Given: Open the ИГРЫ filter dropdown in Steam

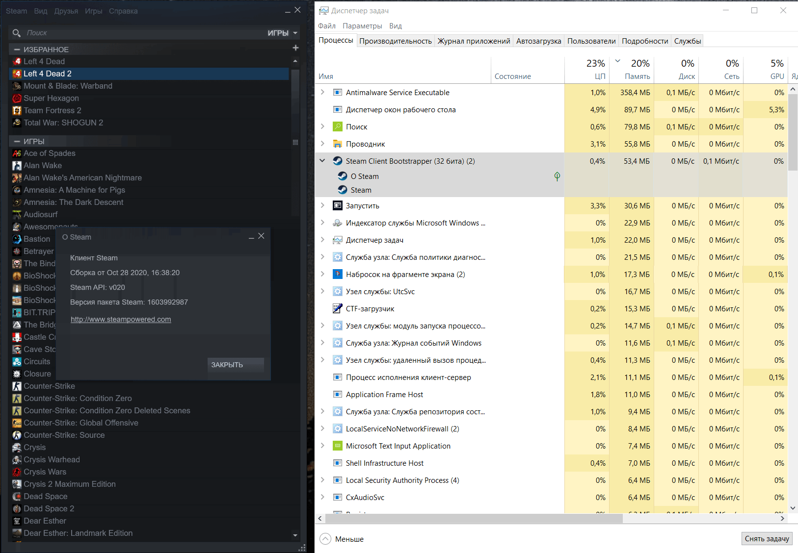Looking at the screenshot, I should pos(283,33).
